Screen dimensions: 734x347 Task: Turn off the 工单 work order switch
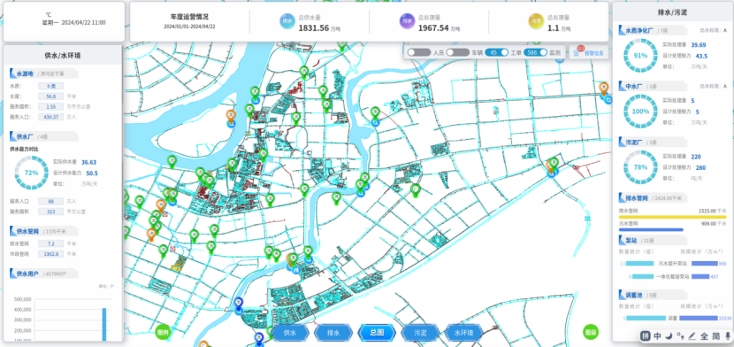[x=497, y=52]
